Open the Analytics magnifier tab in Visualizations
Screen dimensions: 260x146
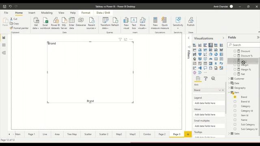(x=213, y=79)
